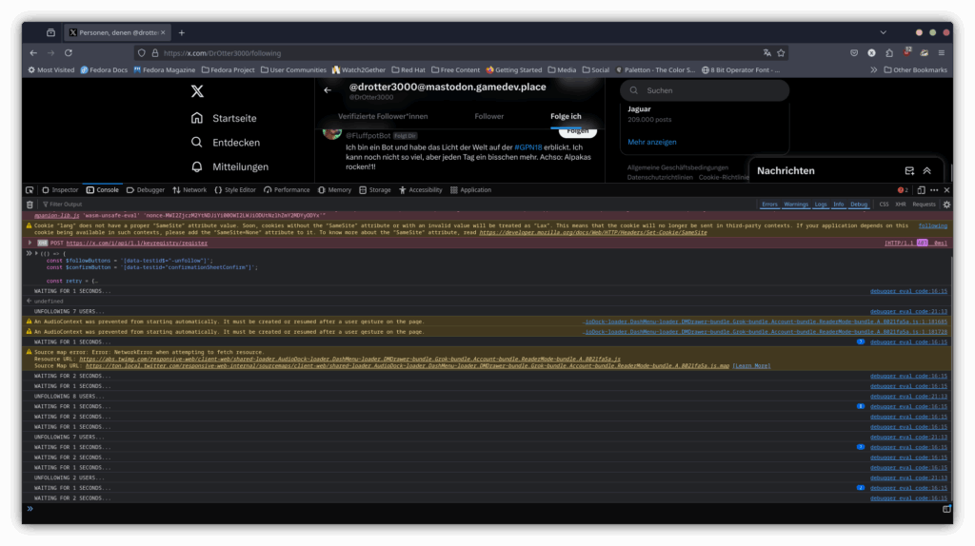Expand the evaluated arrow function code

[36, 253]
